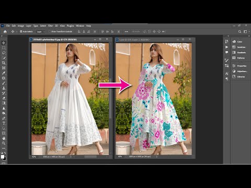Select the Pen tool
This screenshot has width=251, height=188.
point(4,119)
